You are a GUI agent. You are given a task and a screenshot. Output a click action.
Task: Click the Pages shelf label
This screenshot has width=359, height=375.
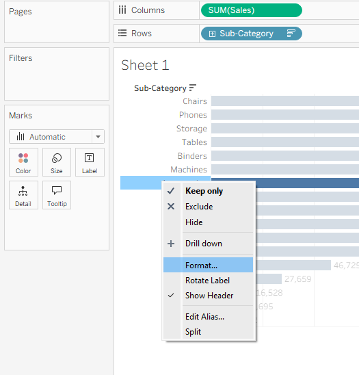(21, 12)
